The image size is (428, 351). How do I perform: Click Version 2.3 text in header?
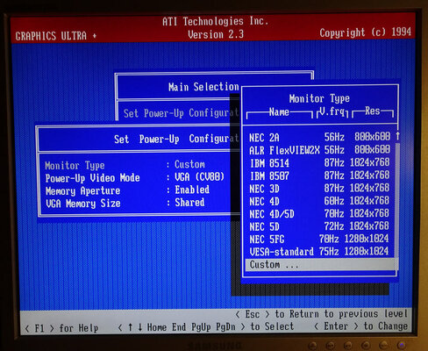click(x=216, y=34)
